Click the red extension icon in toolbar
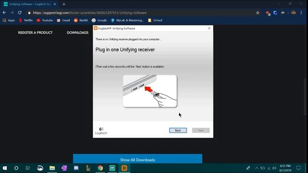Image resolution: width=308 pixels, height=173 pixels. coord(268,13)
